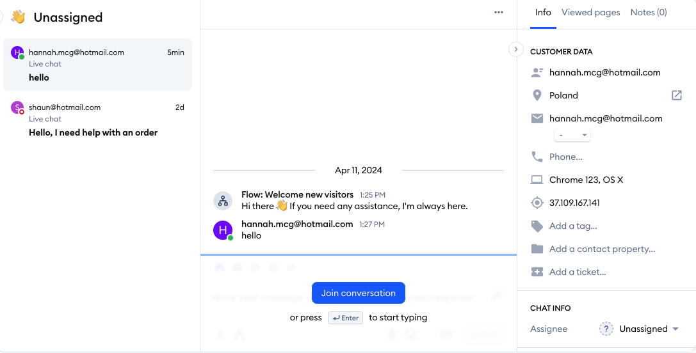
Task: Click the IP address target icon
Action: click(x=537, y=203)
